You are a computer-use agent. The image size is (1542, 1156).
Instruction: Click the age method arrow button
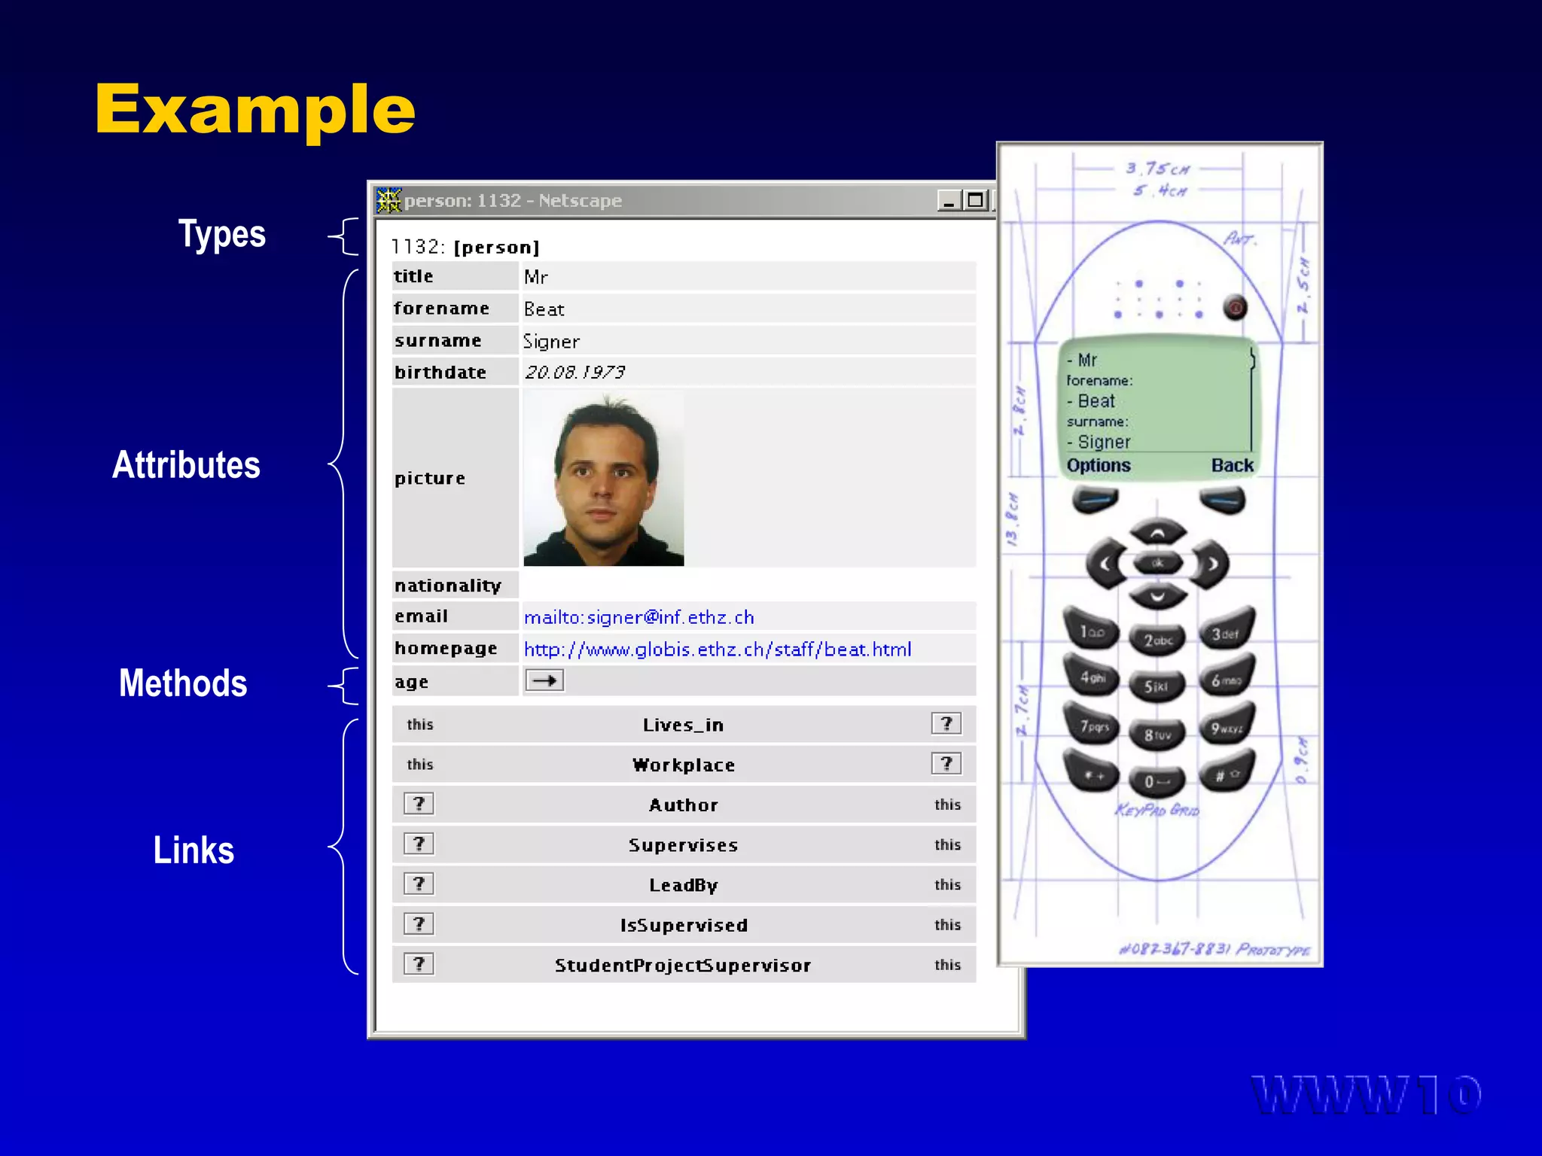[544, 680]
